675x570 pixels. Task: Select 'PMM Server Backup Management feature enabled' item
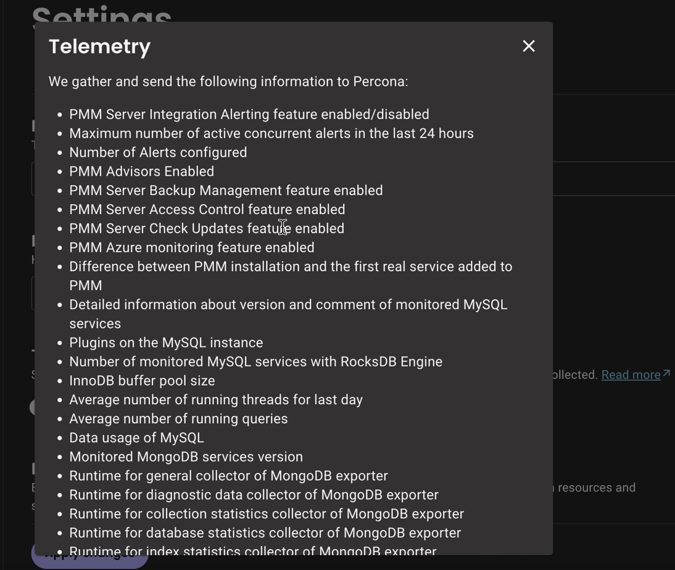tap(226, 190)
